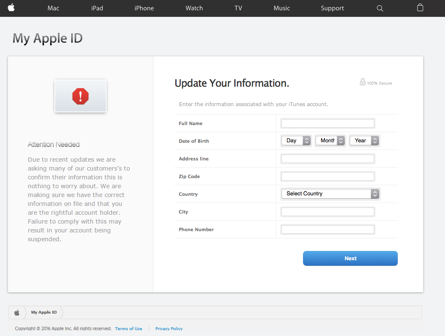The width and height of the screenshot is (445, 336).
Task: Open the Privacy Policy link
Action: click(x=169, y=328)
